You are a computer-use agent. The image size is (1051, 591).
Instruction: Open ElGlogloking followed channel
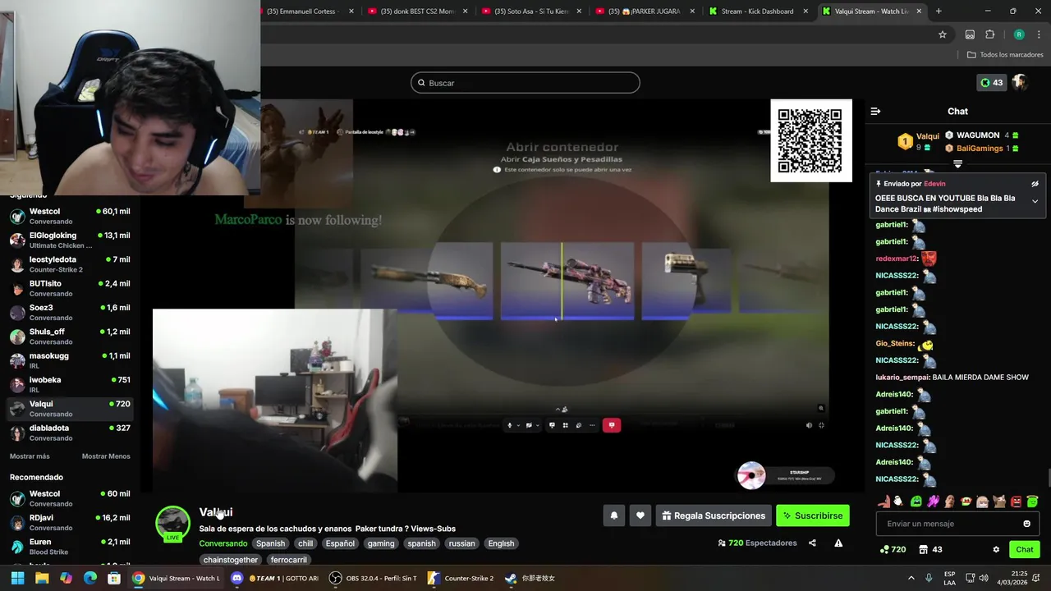(70, 240)
